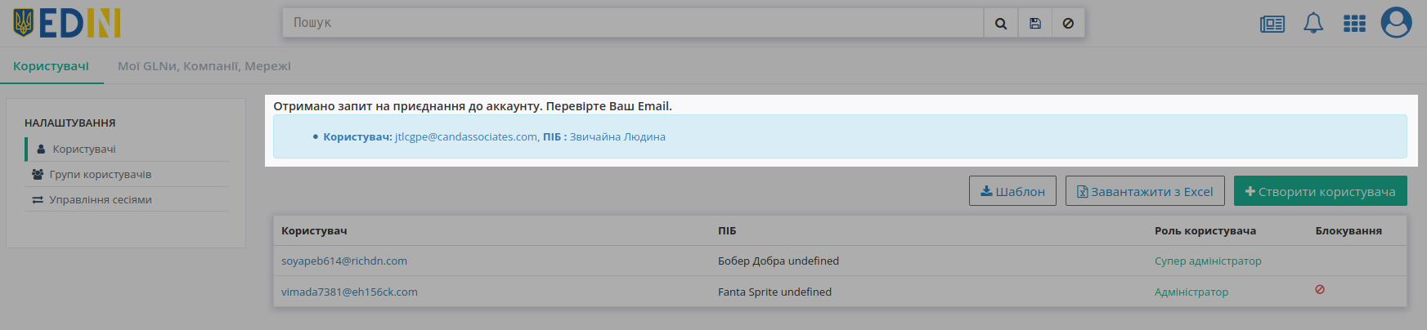
Task: Open user soyapeb614@richdn.com
Action: click(344, 261)
